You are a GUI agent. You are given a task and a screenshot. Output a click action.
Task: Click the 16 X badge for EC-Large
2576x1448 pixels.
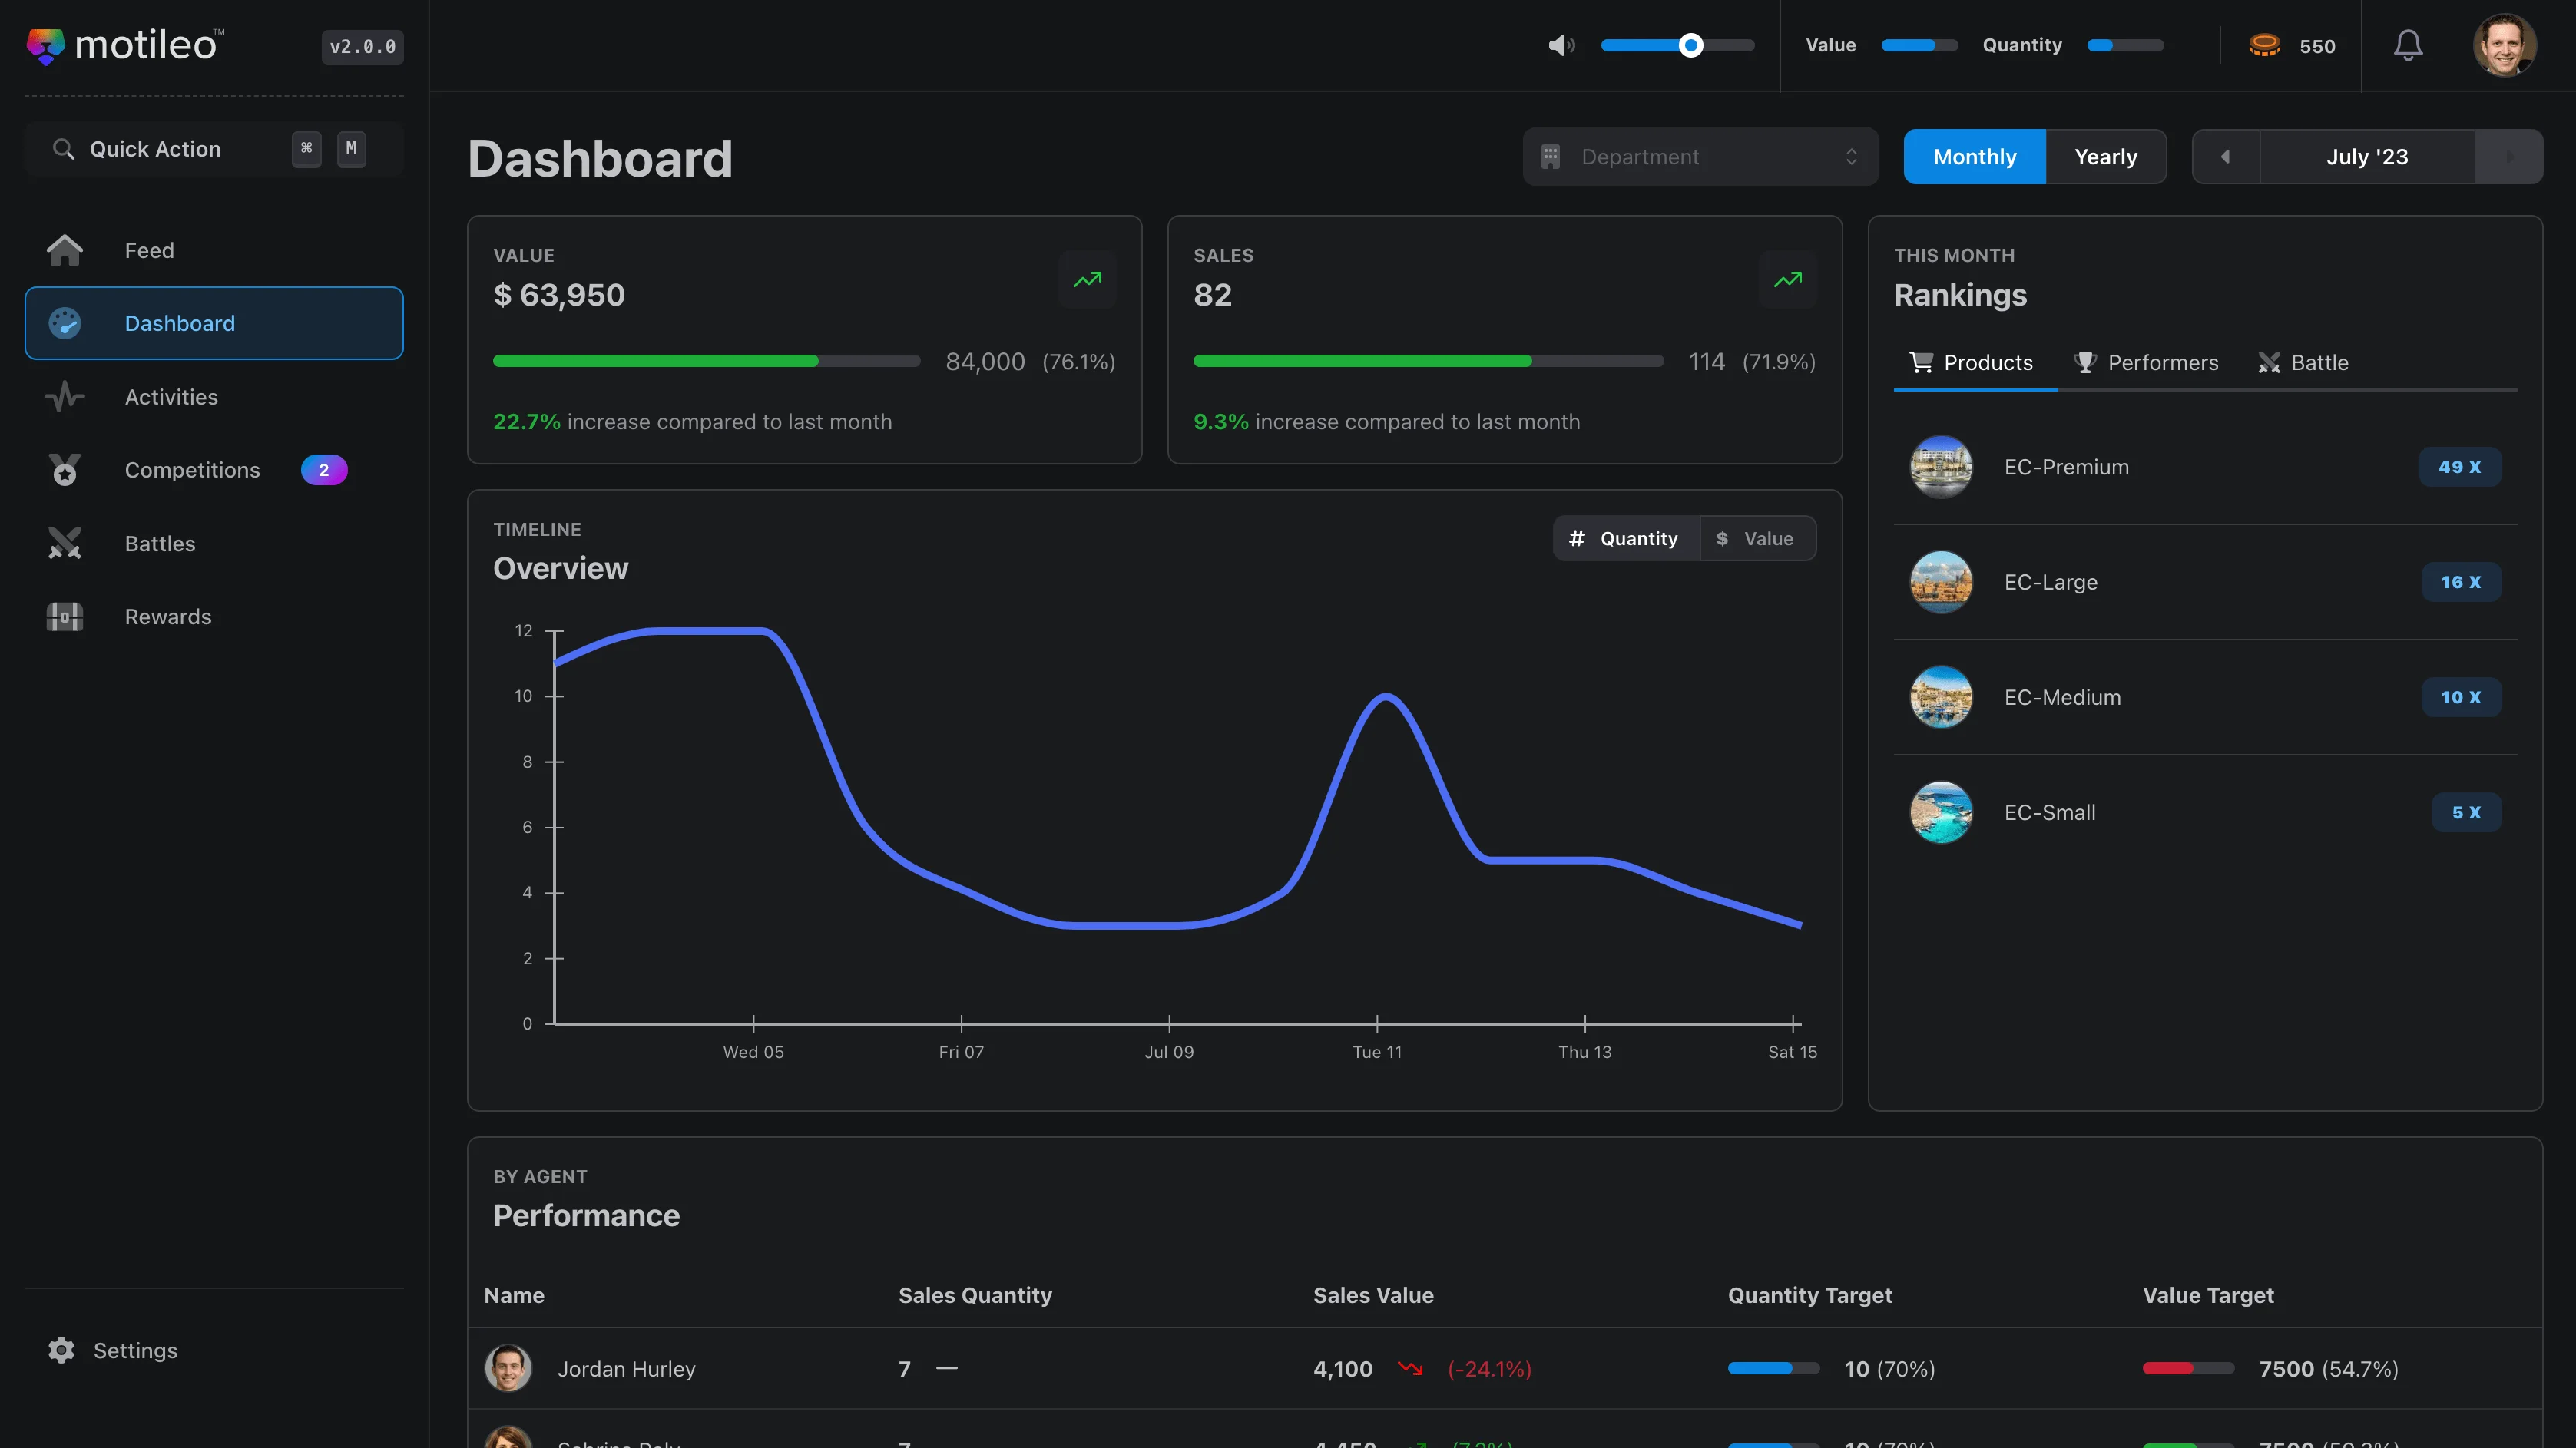coord(2461,582)
